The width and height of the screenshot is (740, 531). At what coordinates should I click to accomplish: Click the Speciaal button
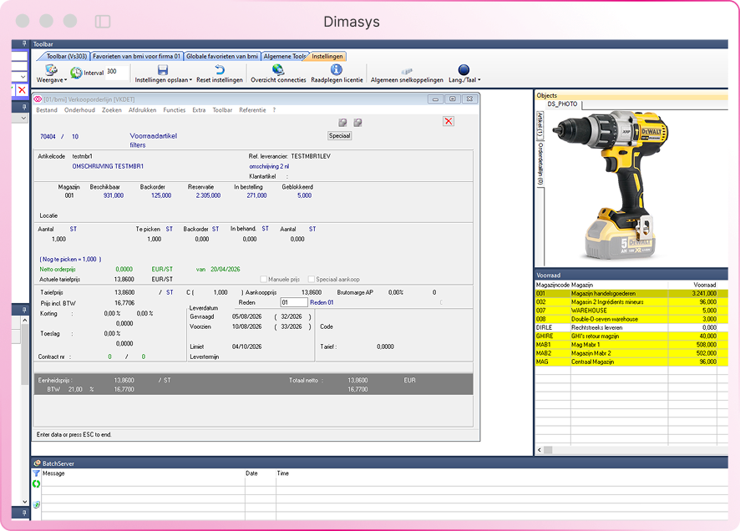coord(339,135)
